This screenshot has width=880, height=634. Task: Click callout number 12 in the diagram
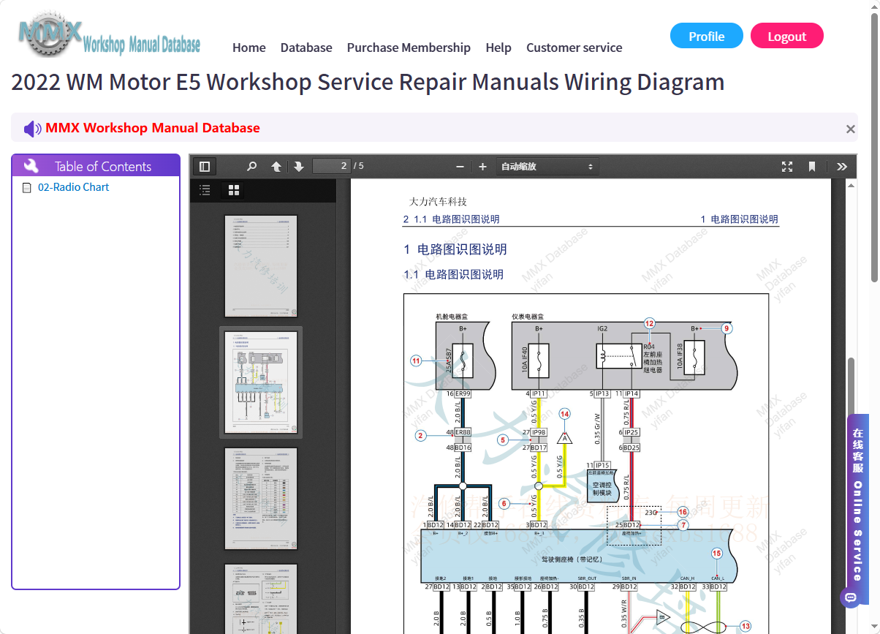[649, 323]
